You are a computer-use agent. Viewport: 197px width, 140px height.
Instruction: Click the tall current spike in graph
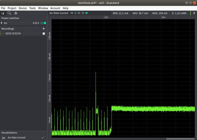click(x=96, y=90)
